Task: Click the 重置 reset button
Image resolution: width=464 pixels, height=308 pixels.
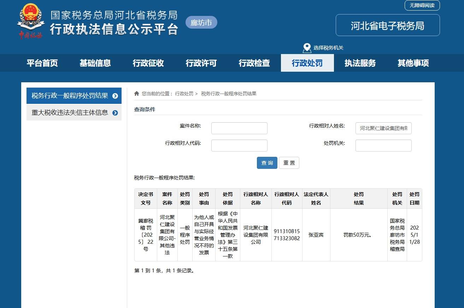Action: pos(289,163)
